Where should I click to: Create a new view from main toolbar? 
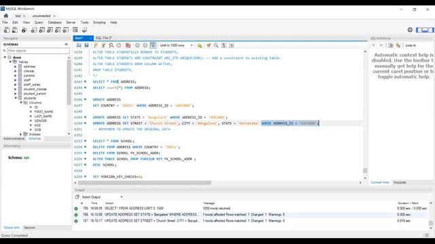pyautogui.click(x=50, y=30)
